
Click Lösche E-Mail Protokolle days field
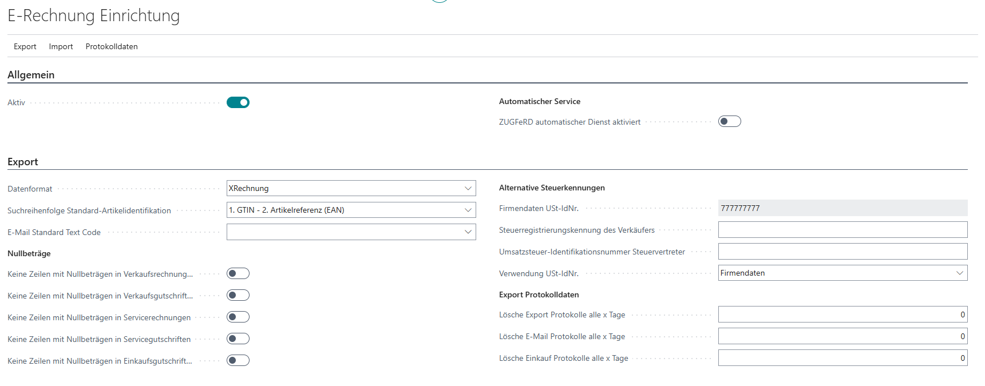tap(842, 336)
